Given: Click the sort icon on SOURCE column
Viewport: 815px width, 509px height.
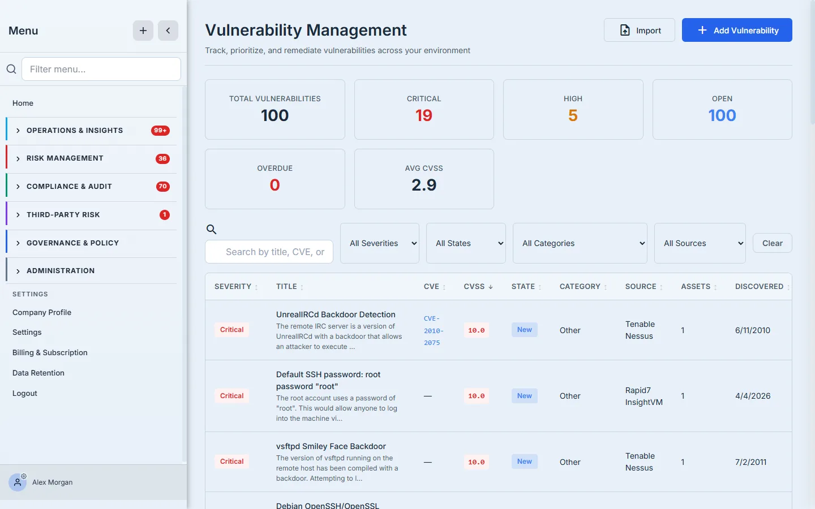Looking at the screenshot, I should (x=661, y=287).
